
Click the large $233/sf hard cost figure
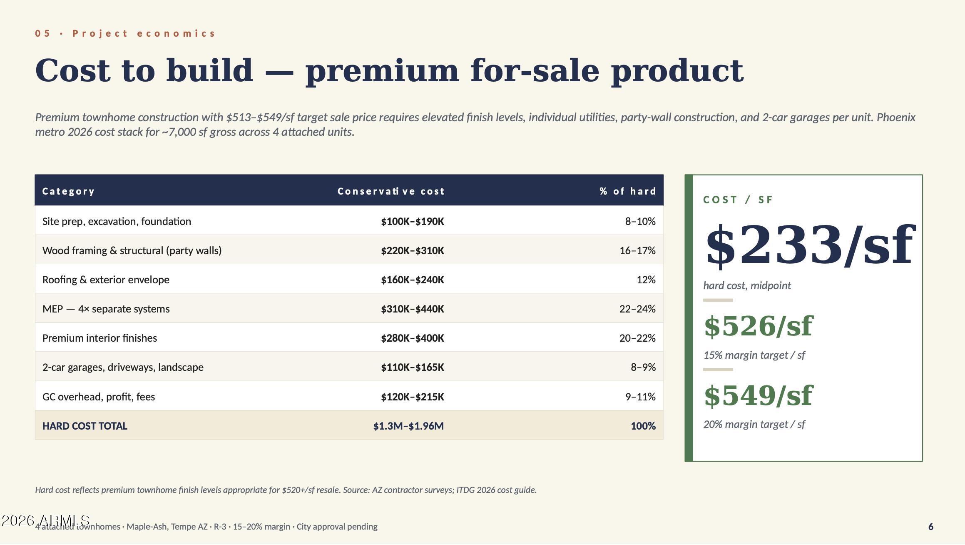[808, 245]
